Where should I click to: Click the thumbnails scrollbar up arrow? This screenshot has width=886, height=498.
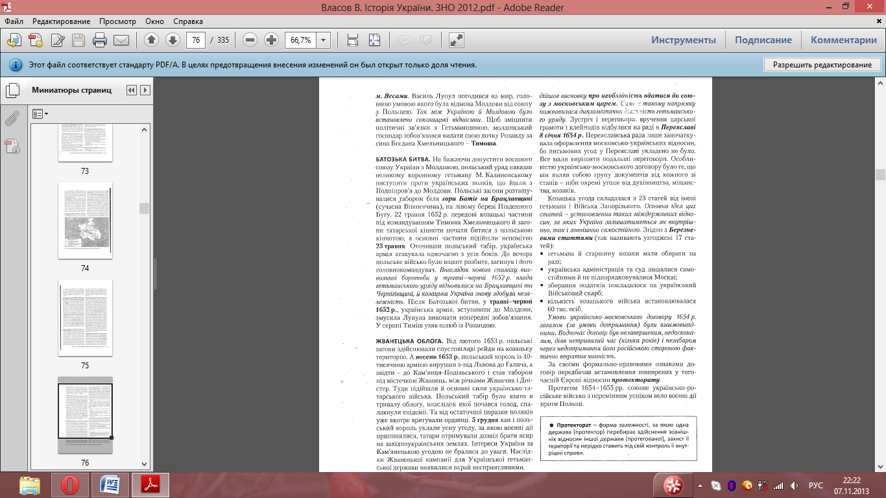[x=145, y=128]
